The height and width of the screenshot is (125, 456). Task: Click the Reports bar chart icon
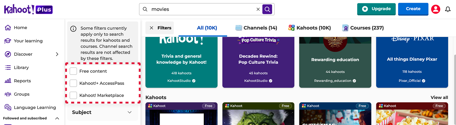(8, 81)
